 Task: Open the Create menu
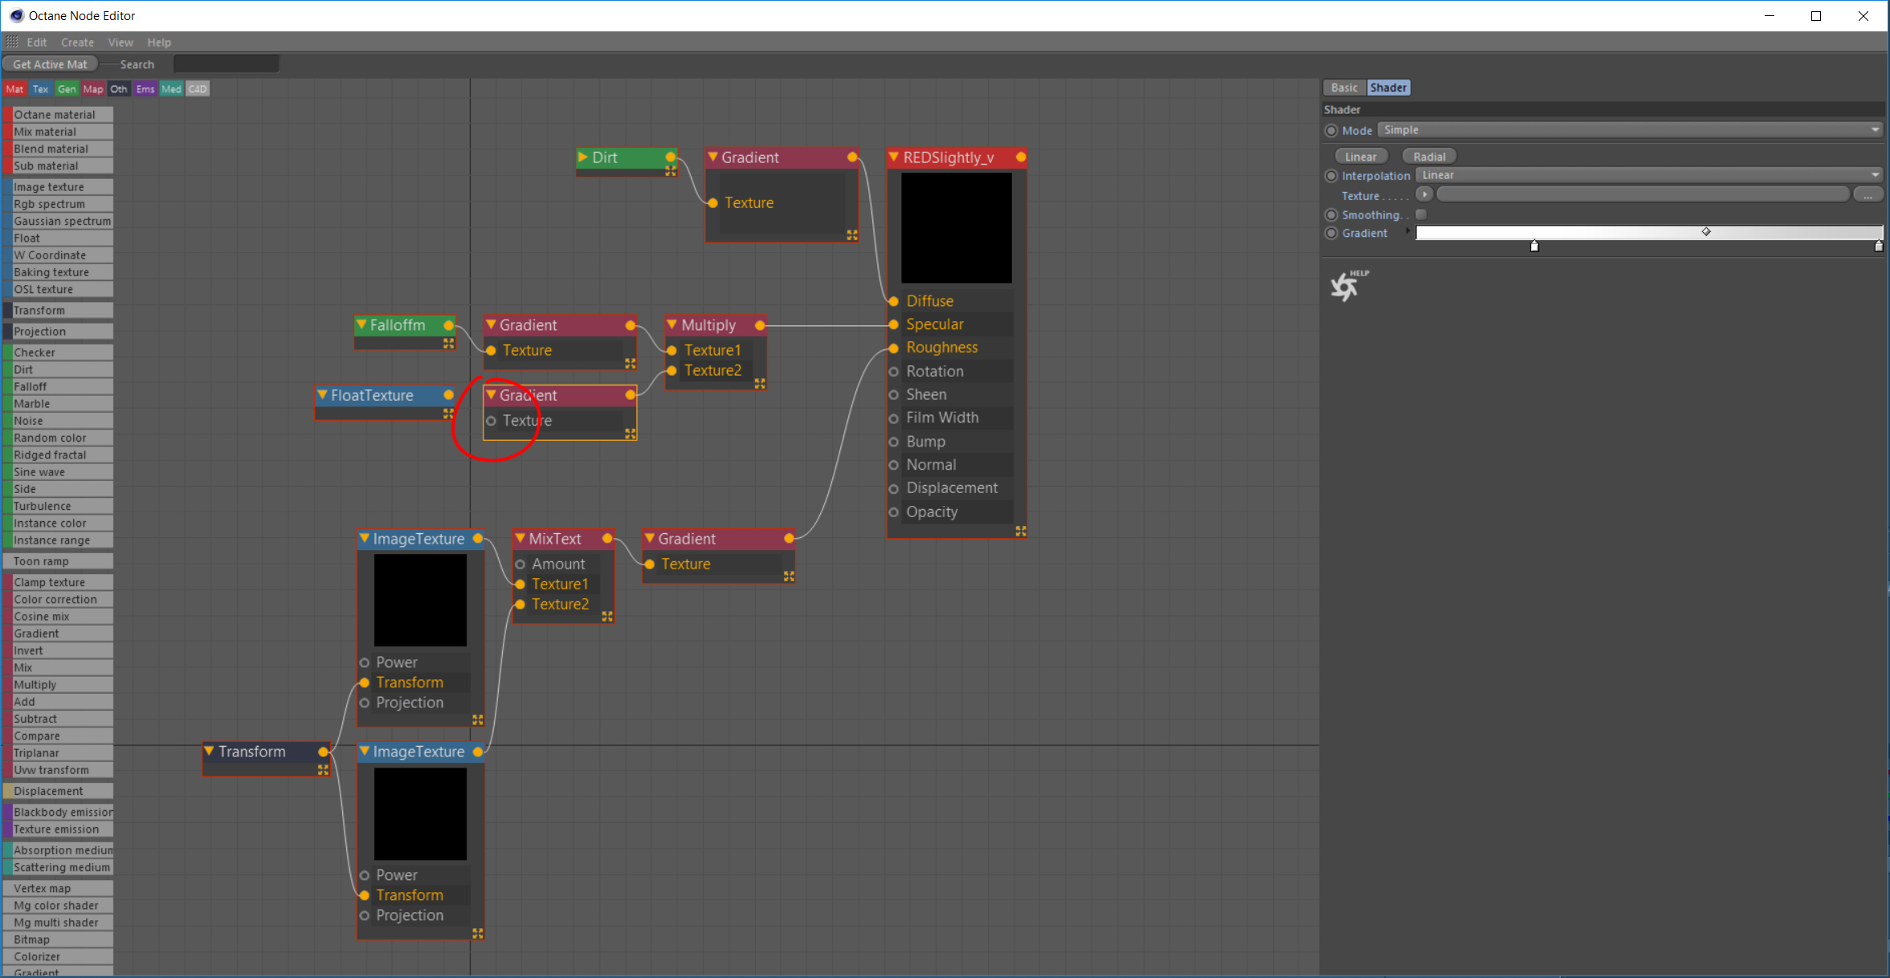pos(77,43)
